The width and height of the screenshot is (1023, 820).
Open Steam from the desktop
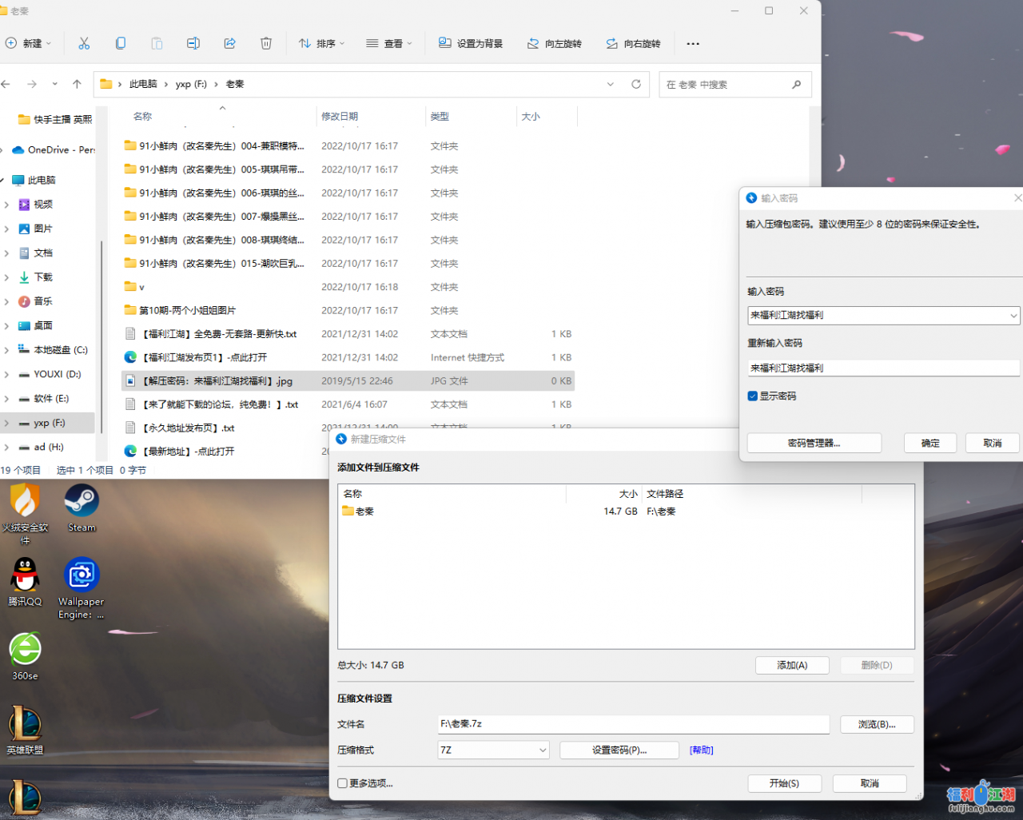click(82, 508)
